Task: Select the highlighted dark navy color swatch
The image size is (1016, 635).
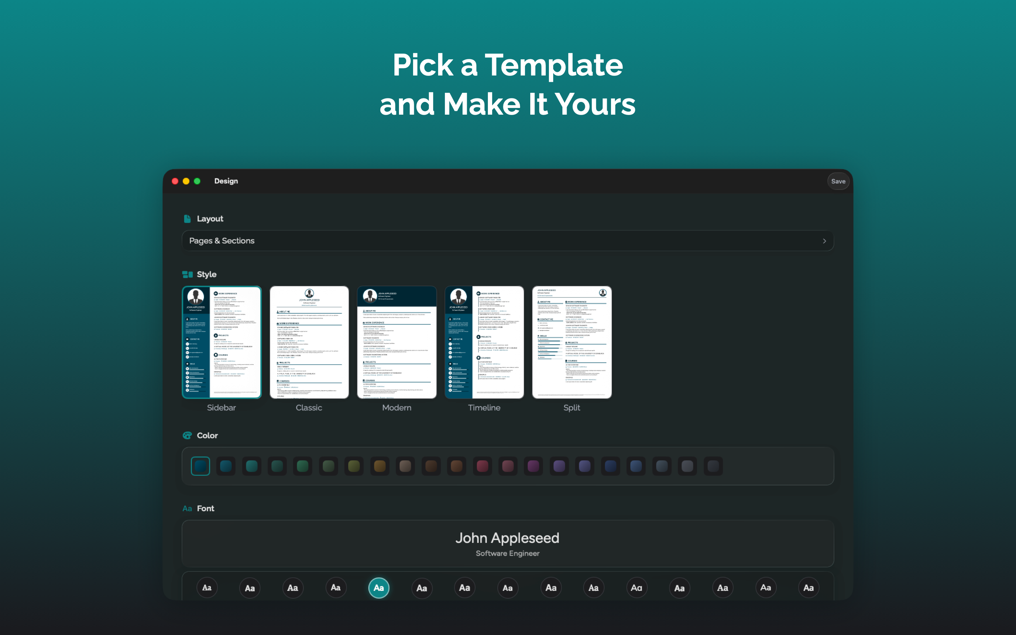Action: tap(200, 466)
